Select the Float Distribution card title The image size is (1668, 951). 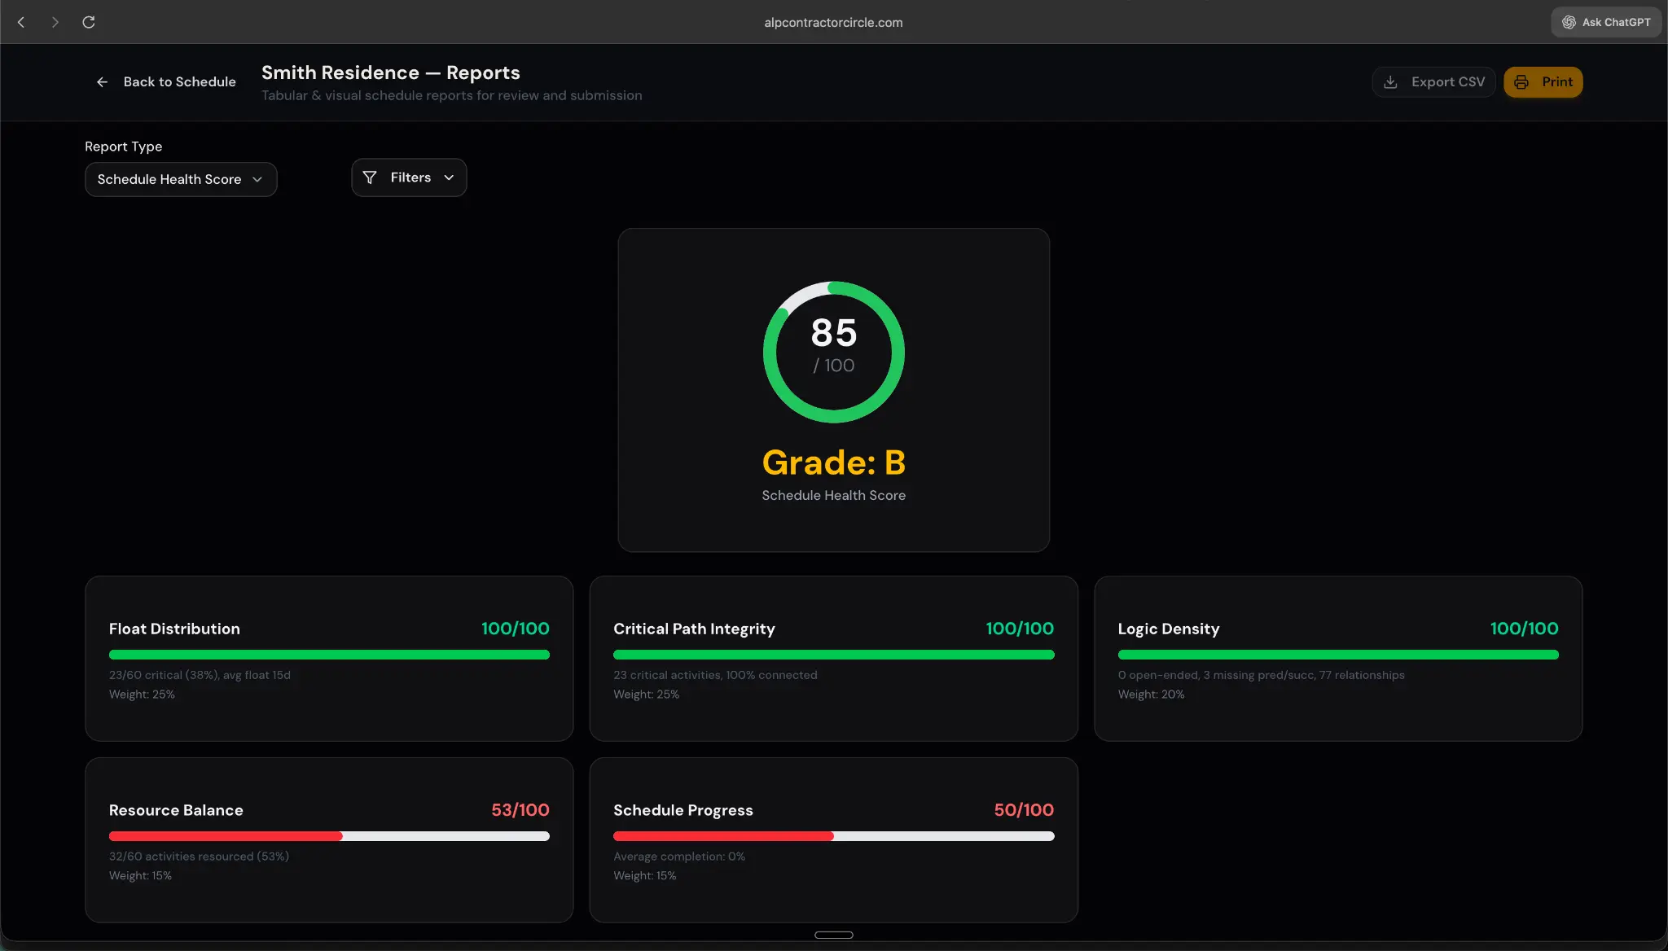tap(174, 629)
